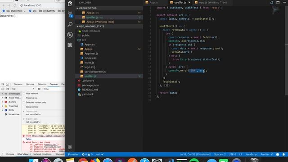Toggle the device toolbar icon in DevTools
Screen dimensions: 288x162
tap(7, 84)
